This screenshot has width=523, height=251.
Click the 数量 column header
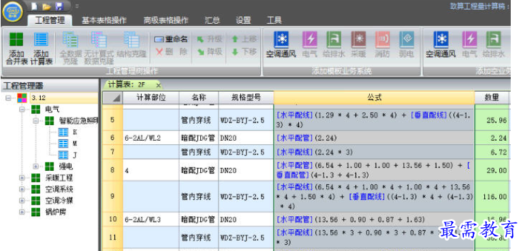492,98
